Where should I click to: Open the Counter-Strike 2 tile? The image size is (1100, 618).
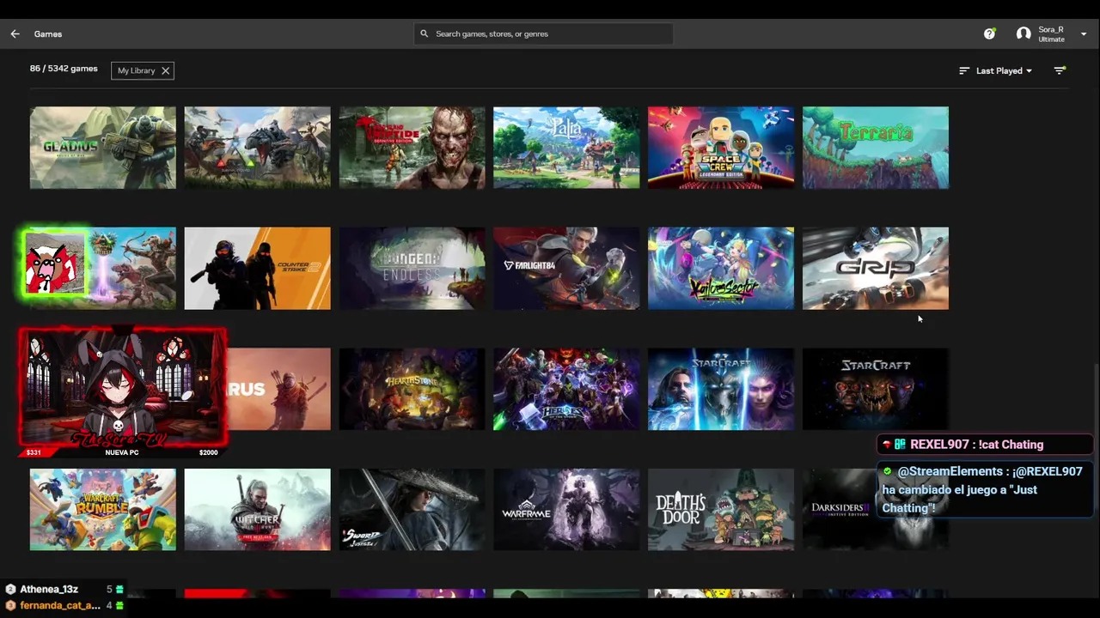(x=257, y=268)
